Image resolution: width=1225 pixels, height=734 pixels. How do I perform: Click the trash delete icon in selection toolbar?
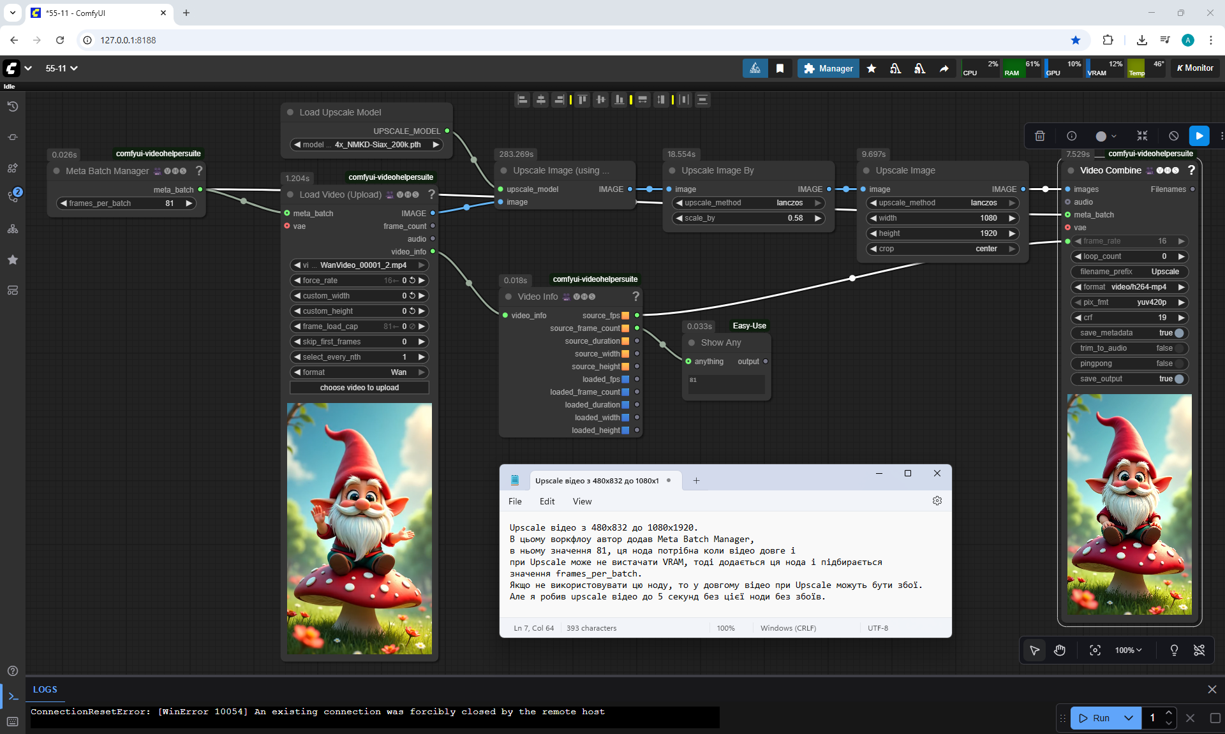(1039, 136)
